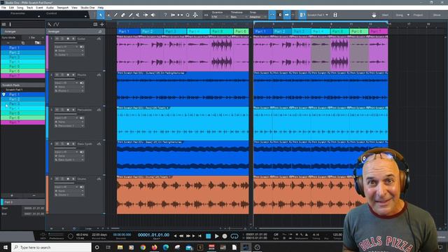Select the Mute tool
The width and height of the screenshot is (448, 252).
click(x=138, y=15)
